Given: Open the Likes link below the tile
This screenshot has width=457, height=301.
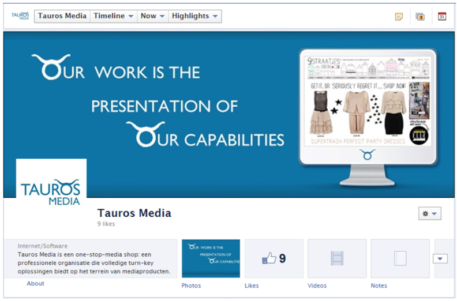Looking at the screenshot, I should click(252, 285).
